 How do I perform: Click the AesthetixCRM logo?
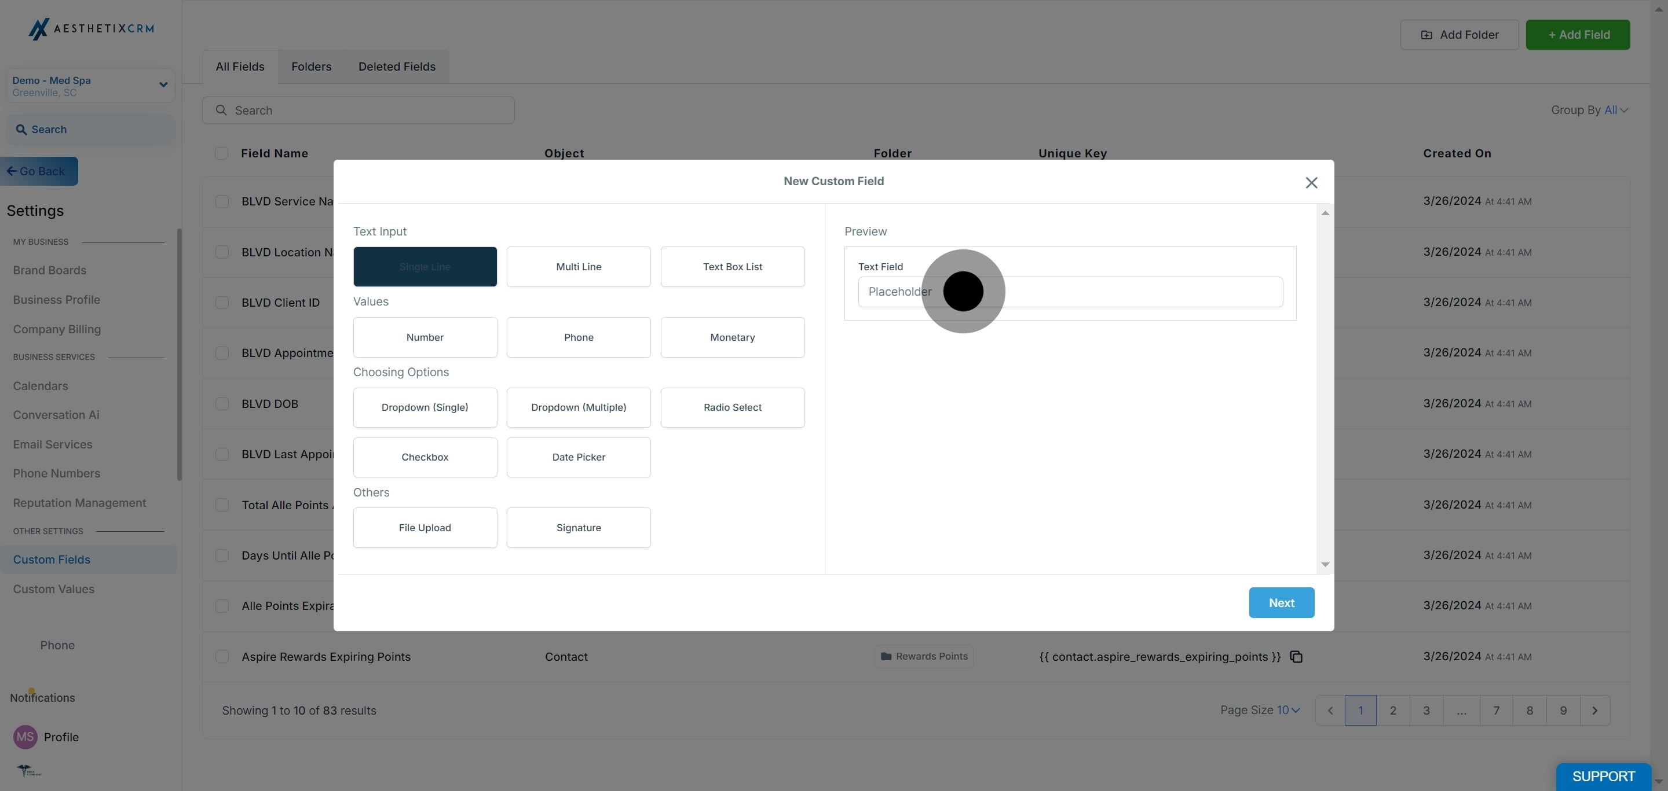[91, 28]
